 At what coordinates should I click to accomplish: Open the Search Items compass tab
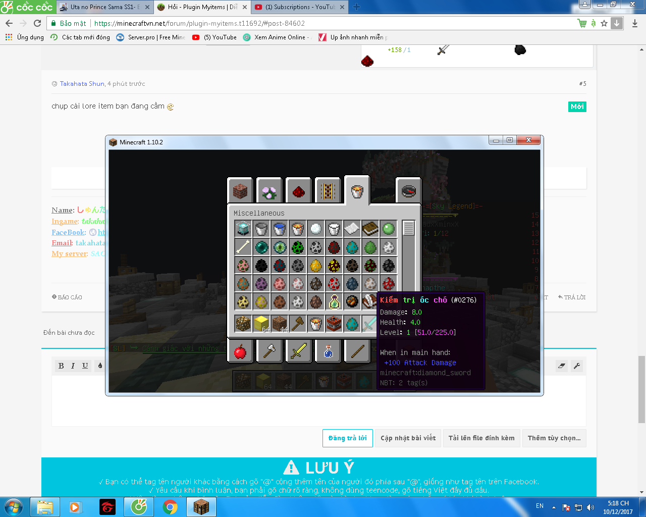(408, 191)
